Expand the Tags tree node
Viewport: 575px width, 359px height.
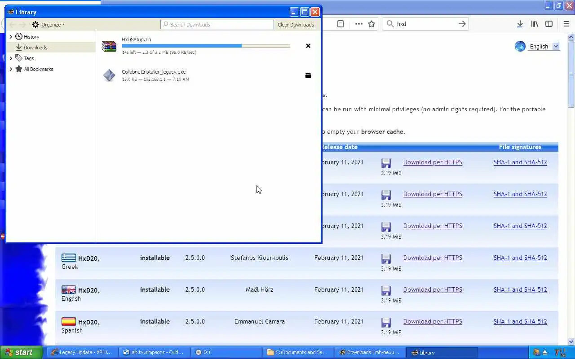pyautogui.click(x=11, y=58)
